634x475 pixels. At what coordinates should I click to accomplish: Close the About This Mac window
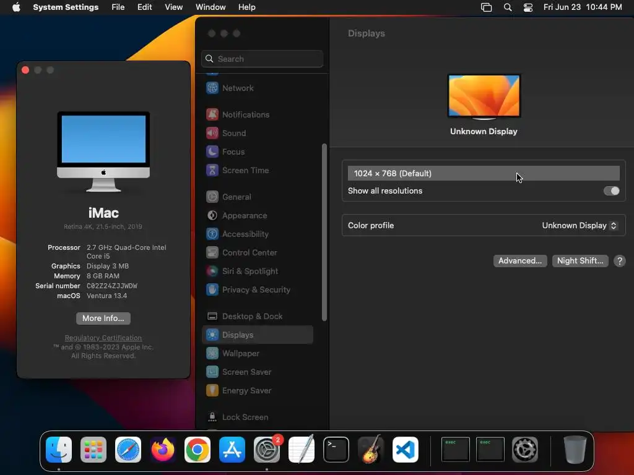(x=25, y=71)
